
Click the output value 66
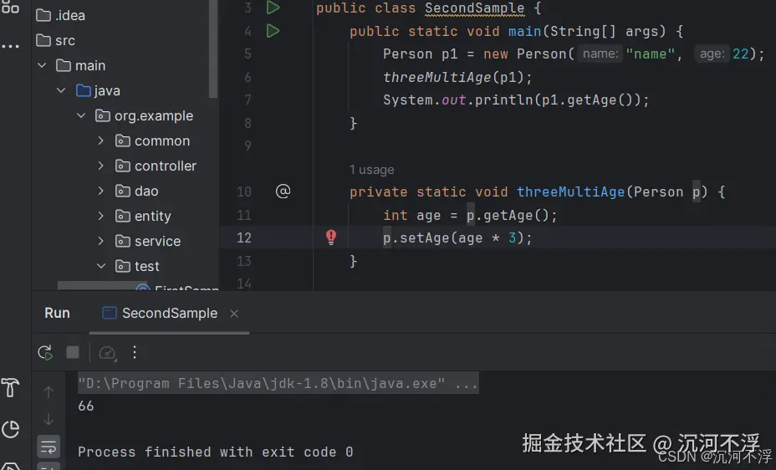click(86, 406)
